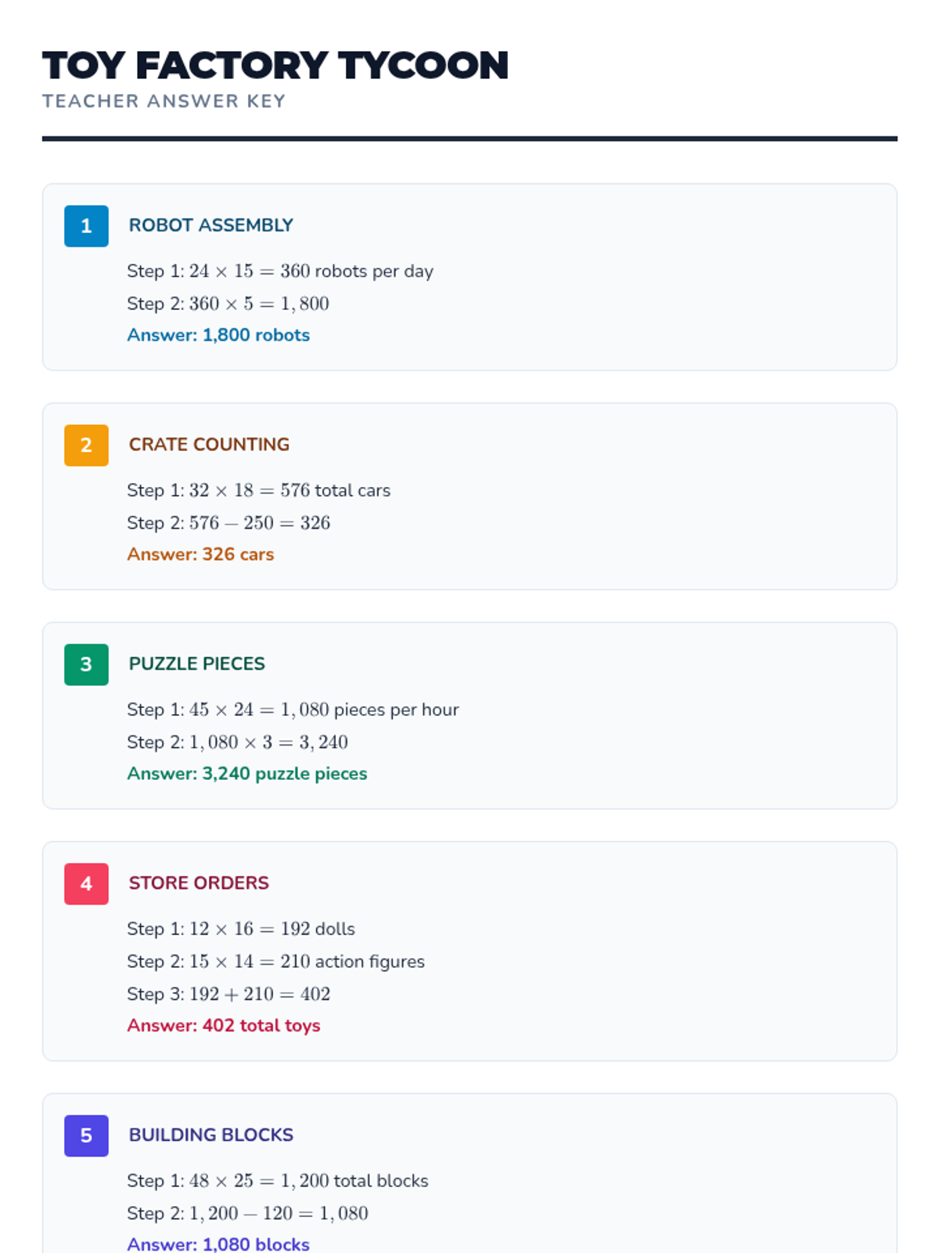The width and height of the screenshot is (939, 1253).
Task: Click the answer 1,800 robots
Action: pos(218,335)
